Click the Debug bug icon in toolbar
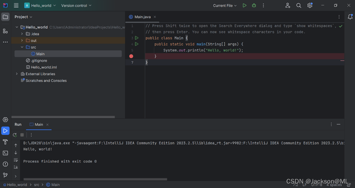The image size is (355, 188). [x=254, y=6]
